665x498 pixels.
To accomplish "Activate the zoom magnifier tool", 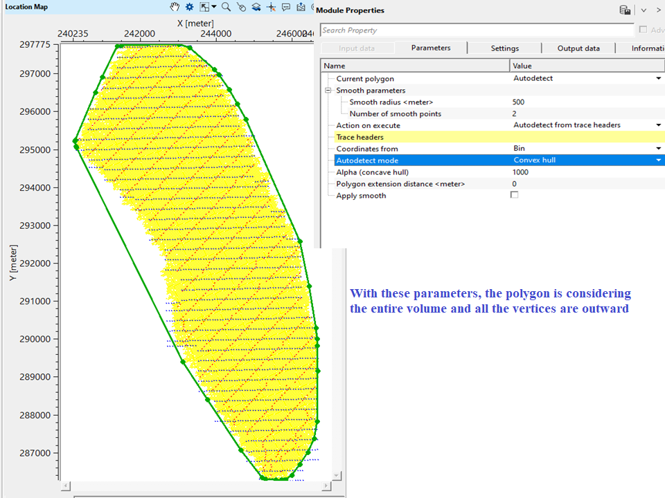I will click(227, 7).
